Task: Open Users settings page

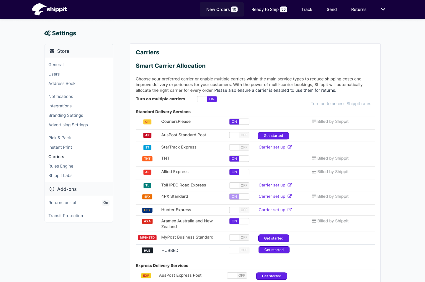Action: tap(54, 74)
